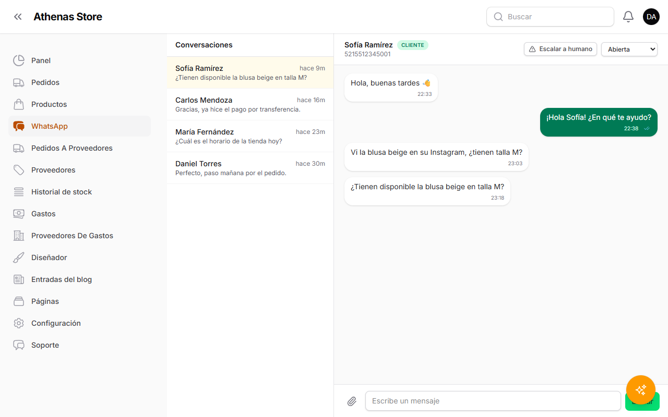Click the Configuración gear icon

[19, 323]
